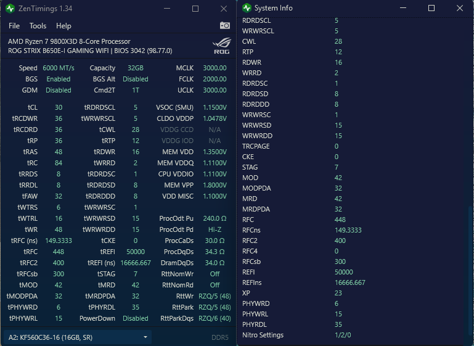The image size is (474, 346).
Task: Click the VSOC (SMU) value 1.1500V
Action: pos(215,107)
